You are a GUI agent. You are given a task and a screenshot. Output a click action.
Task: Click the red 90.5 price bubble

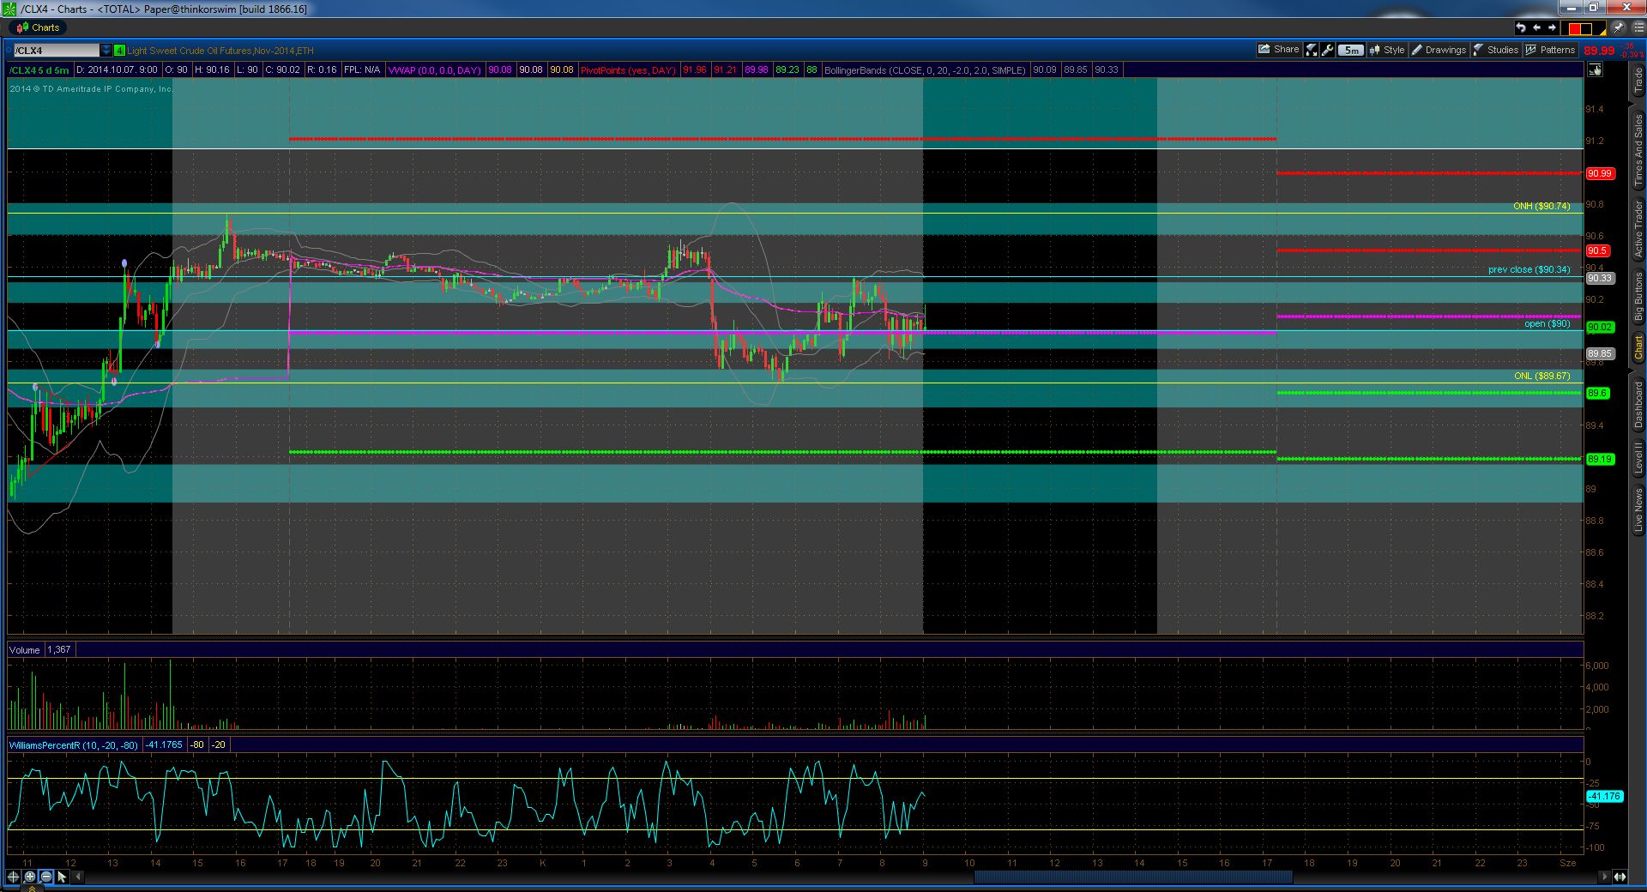pos(1596,250)
